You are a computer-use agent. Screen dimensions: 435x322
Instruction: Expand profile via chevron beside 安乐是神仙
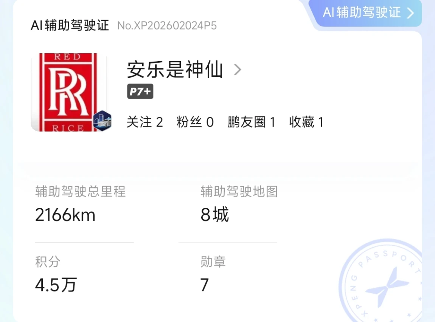pos(238,70)
